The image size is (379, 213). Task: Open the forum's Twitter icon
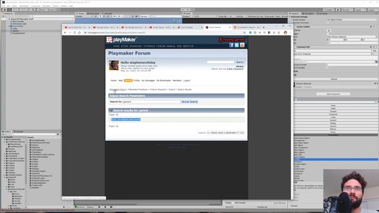(237, 45)
